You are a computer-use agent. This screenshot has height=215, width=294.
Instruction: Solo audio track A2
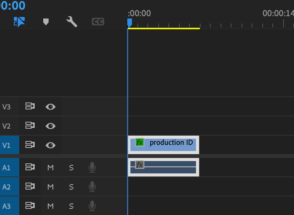(x=71, y=187)
